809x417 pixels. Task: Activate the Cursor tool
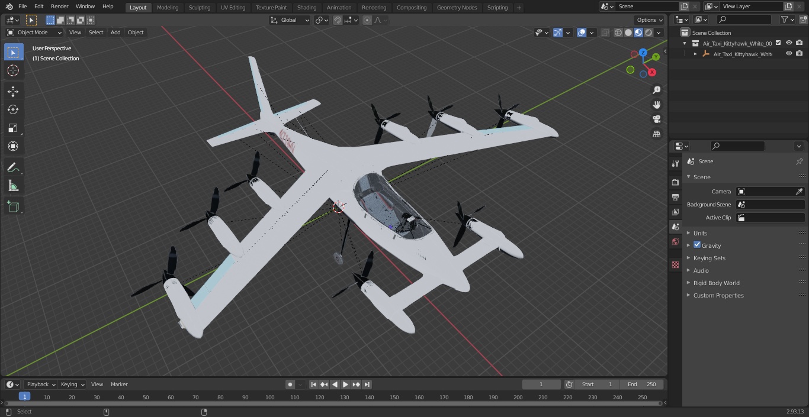[13, 70]
